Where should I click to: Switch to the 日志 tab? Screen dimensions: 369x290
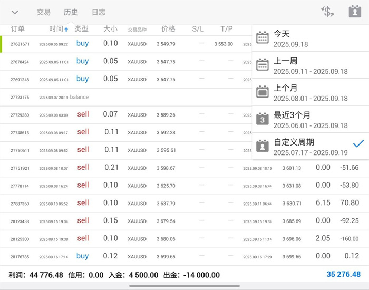[99, 12]
